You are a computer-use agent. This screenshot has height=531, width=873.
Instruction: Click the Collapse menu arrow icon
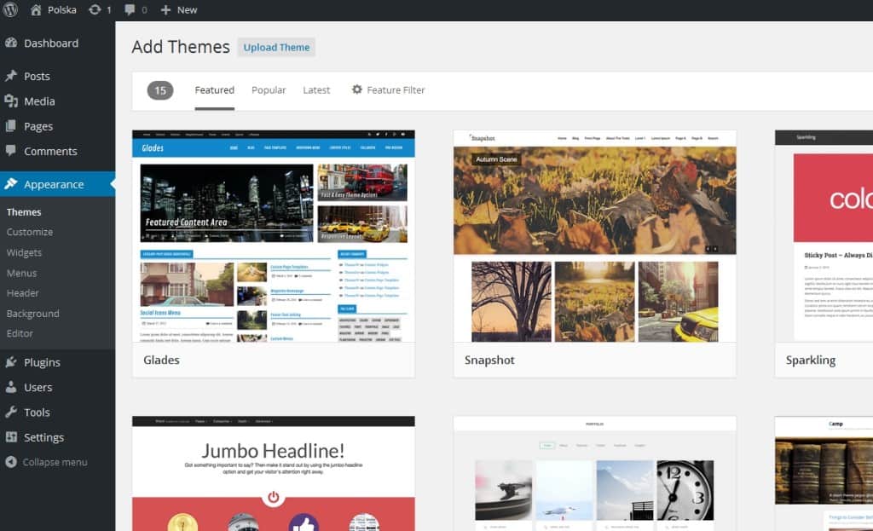(11, 462)
